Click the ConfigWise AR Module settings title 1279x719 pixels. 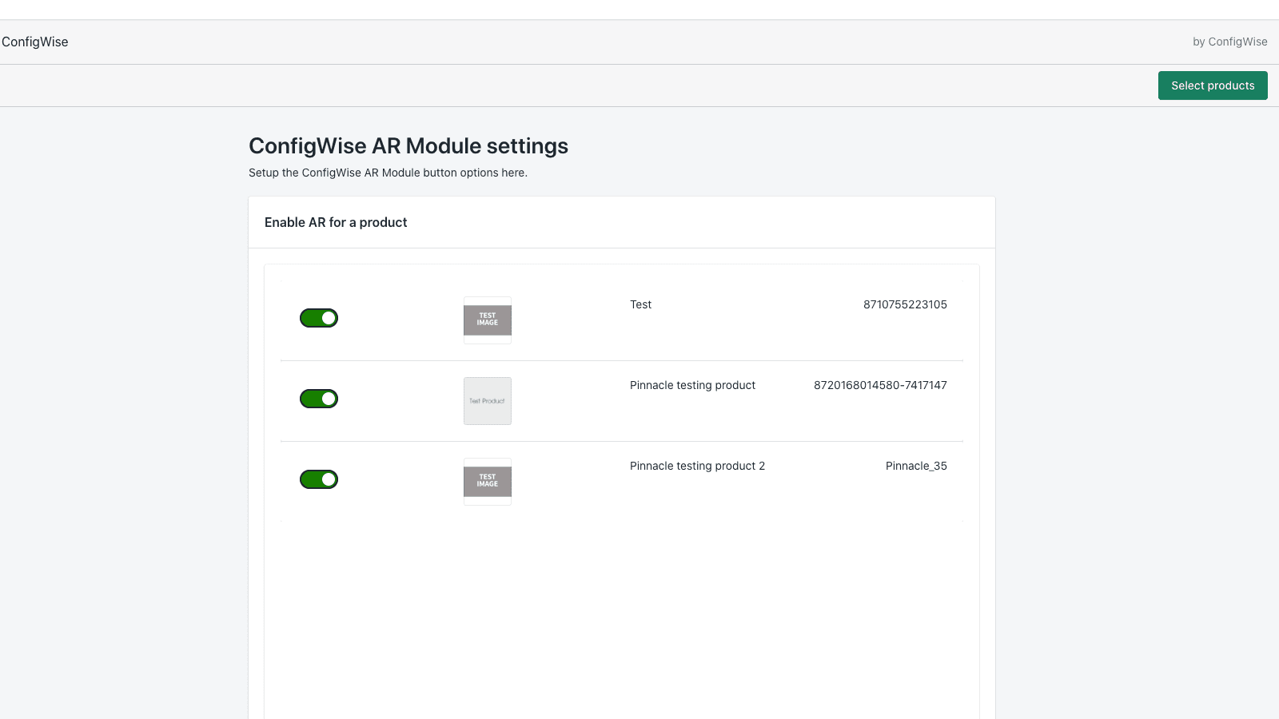coord(408,146)
